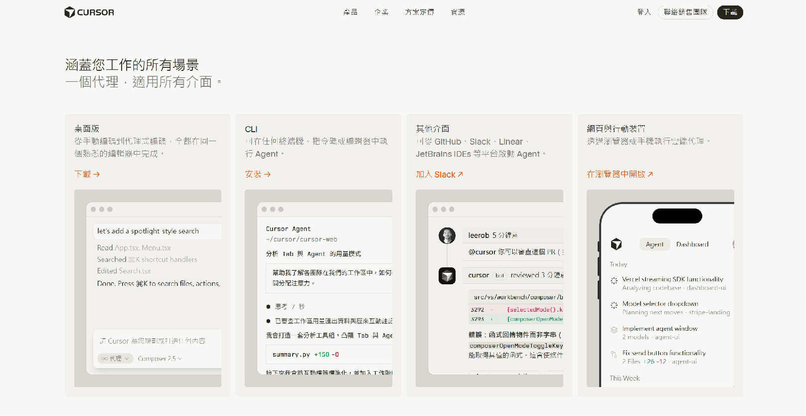Click the orange 下載 link under 桌面版
806x416 pixels.
87,174
